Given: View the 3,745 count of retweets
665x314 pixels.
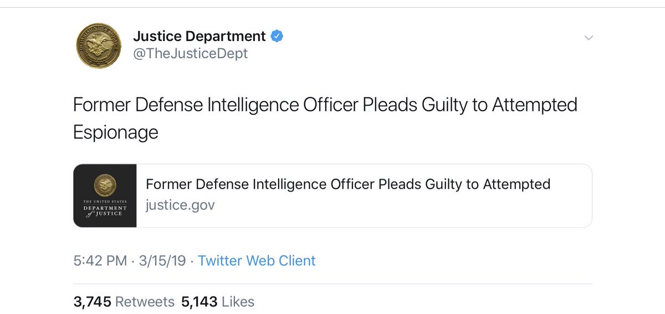Looking at the screenshot, I should pos(93,302).
